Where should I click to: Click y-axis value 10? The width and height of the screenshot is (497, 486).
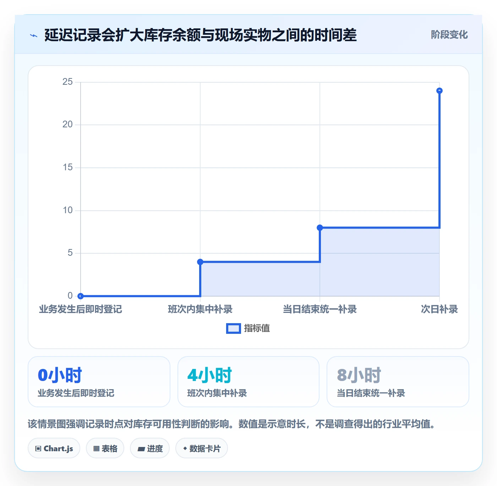[67, 210]
